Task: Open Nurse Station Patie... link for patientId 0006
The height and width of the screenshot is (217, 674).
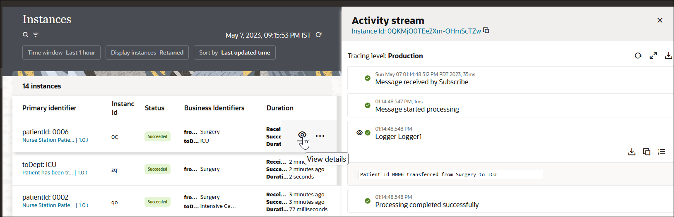Action: click(x=48, y=140)
